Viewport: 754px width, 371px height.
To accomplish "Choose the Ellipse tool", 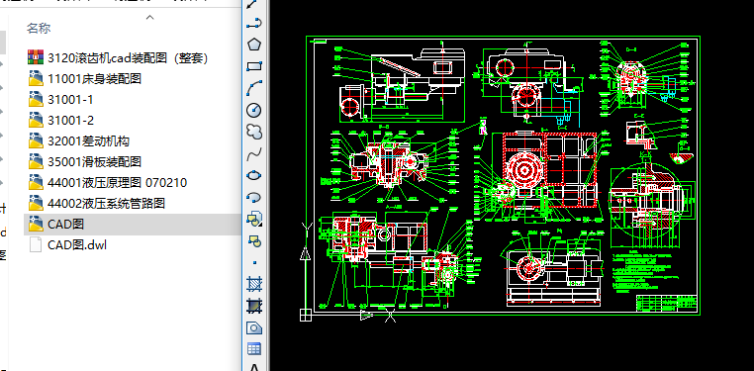I will tap(254, 175).
